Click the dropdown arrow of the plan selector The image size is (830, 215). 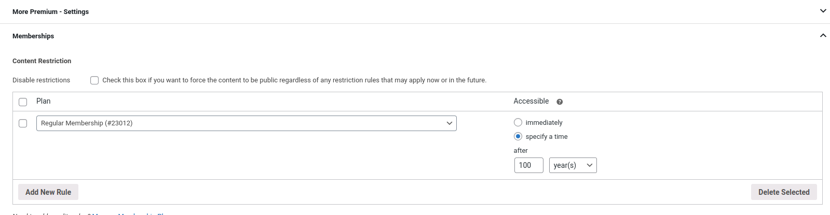click(x=450, y=123)
